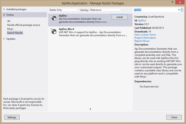Select All under Online sources
Screen dimensions: 186x124
(x=9, y=21)
